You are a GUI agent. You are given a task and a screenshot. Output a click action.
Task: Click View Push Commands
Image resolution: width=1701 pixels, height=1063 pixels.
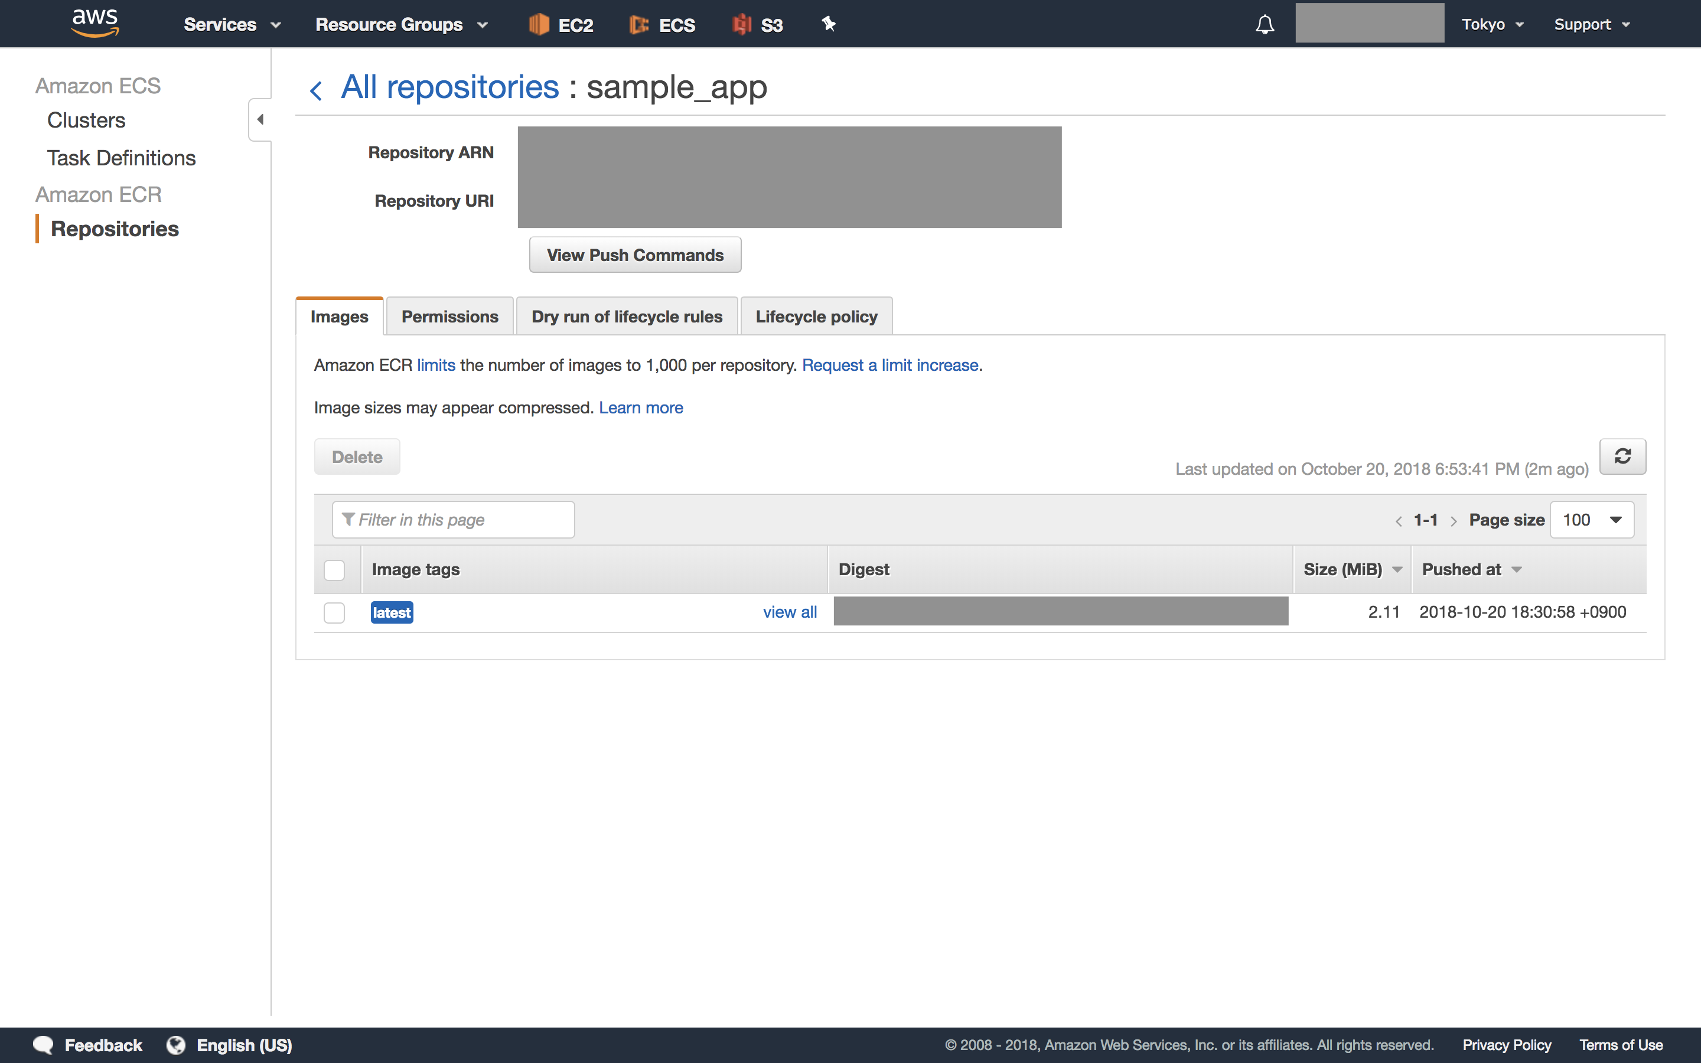[635, 255]
